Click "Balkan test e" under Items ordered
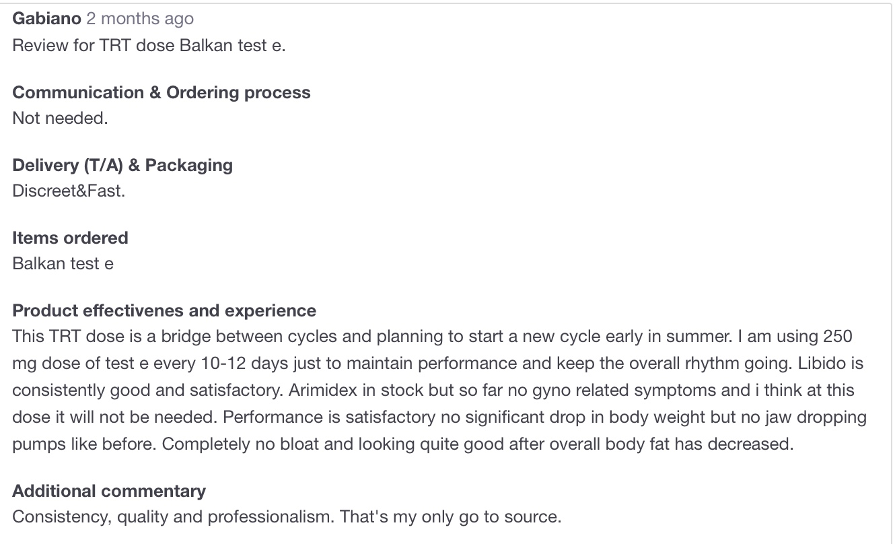The height and width of the screenshot is (544, 895). (x=63, y=263)
